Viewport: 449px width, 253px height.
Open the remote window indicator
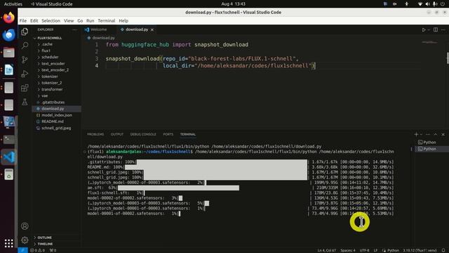[22, 250]
